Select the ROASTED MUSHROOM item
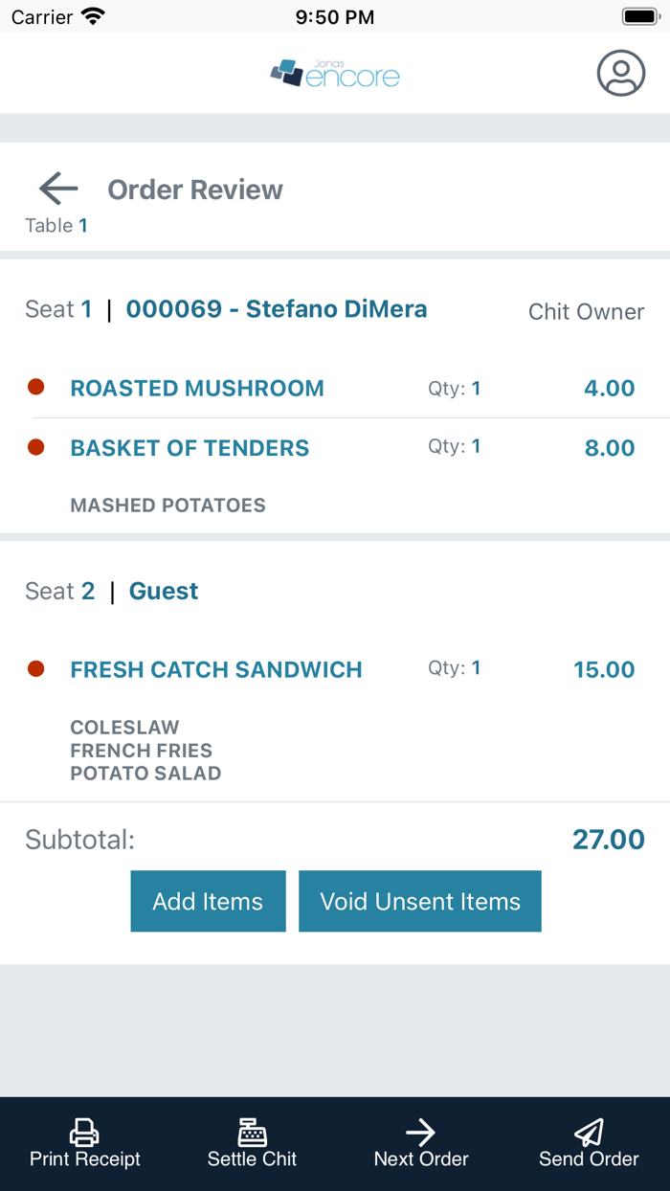This screenshot has width=670, height=1191. [x=197, y=388]
